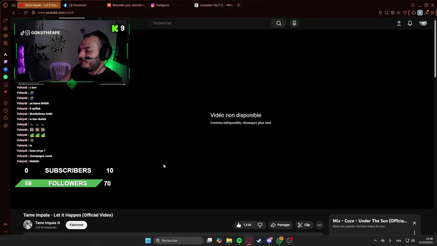Open YouTube notifications bell
This screenshot has height=246, width=437.
tap(410, 23)
